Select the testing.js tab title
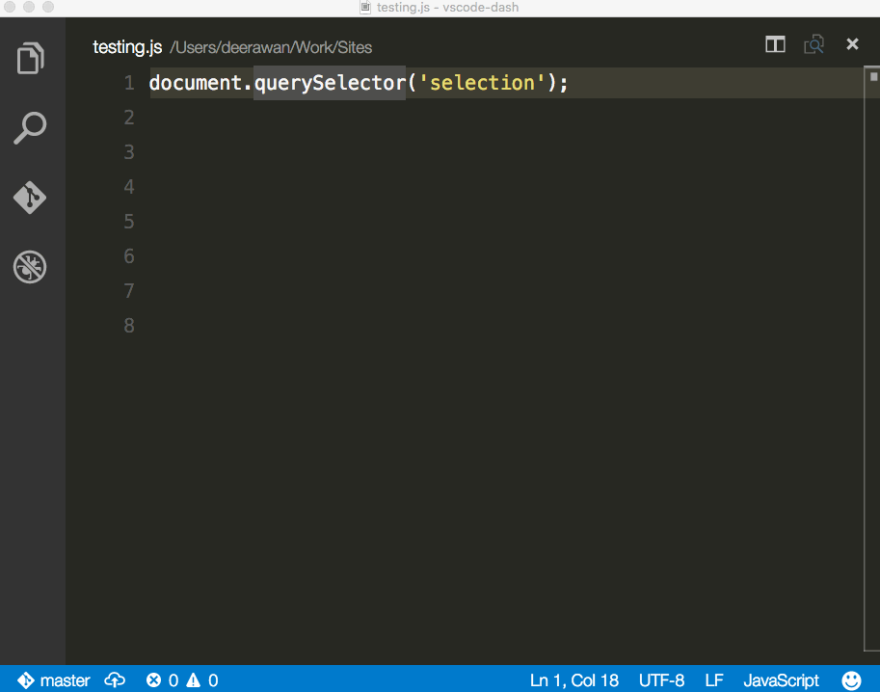 pyautogui.click(x=126, y=46)
